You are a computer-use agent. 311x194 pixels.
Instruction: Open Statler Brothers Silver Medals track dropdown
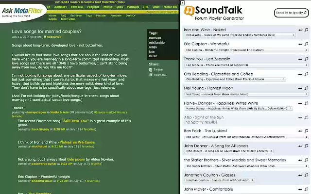click(246, 166)
